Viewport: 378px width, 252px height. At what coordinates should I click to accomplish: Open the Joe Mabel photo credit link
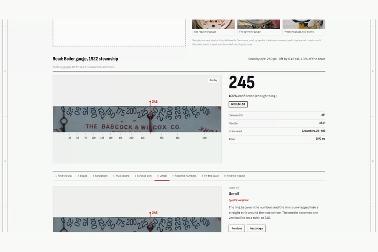66,67
